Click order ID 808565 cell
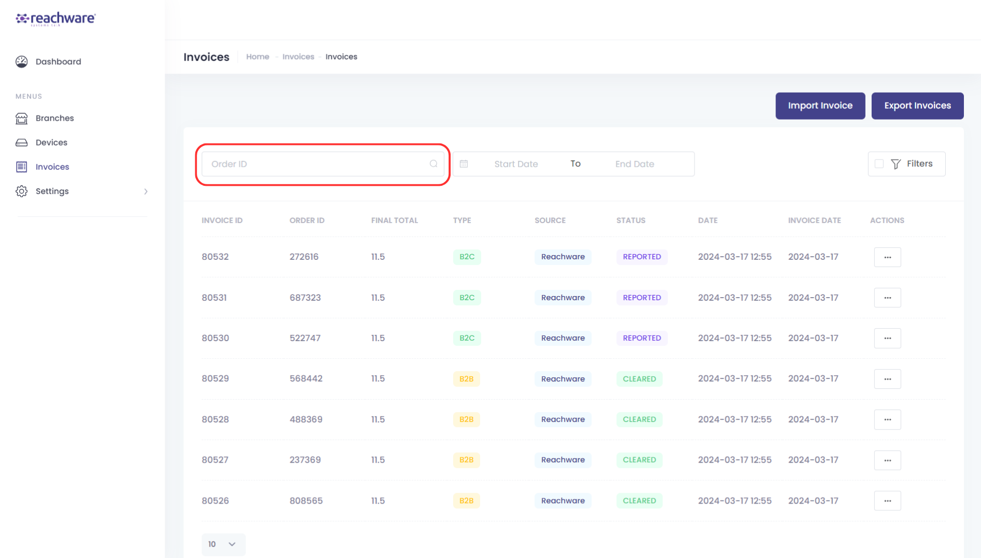This screenshot has width=981, height=558. pos(306,501)
